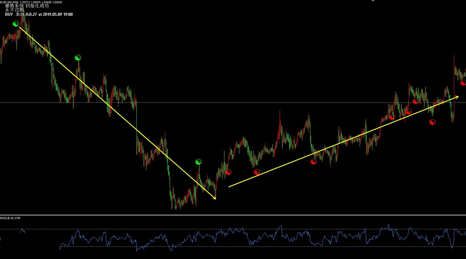Click the lowest green yin-yang marker
466x259 pixels.
click(x=199, y=162)
